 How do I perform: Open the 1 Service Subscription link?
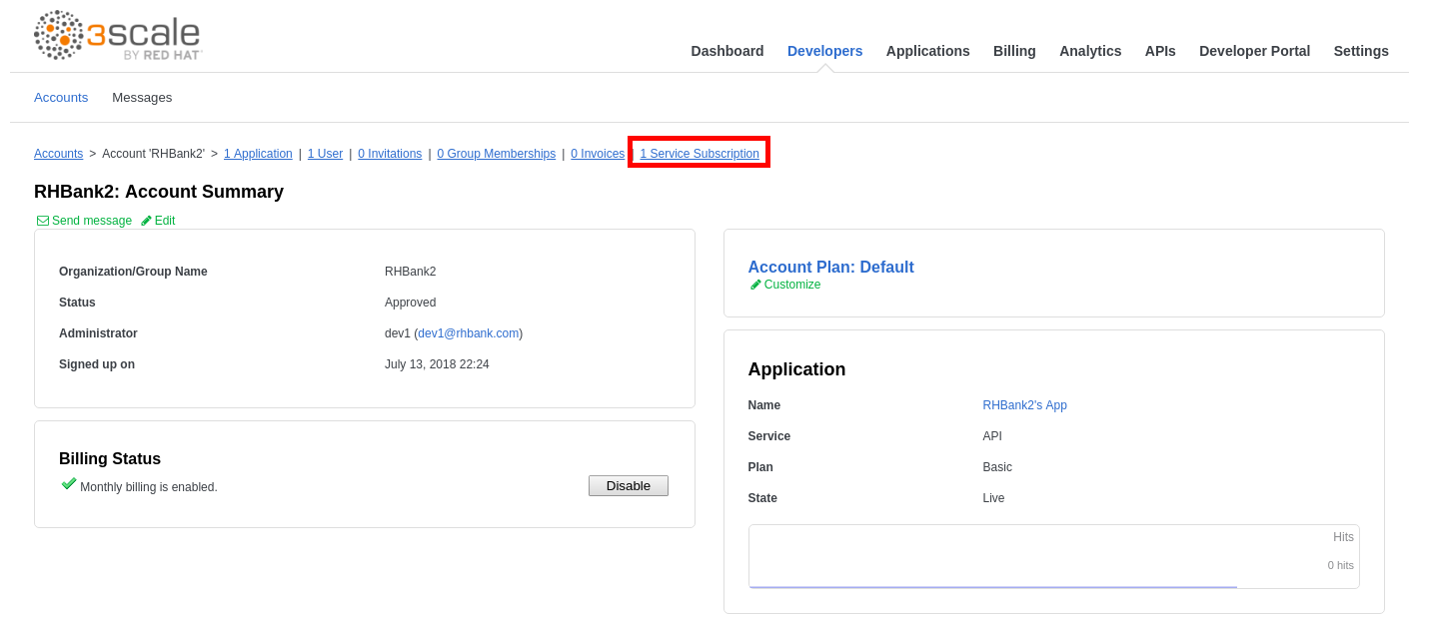pyautogui.click(x=699, y=154)
